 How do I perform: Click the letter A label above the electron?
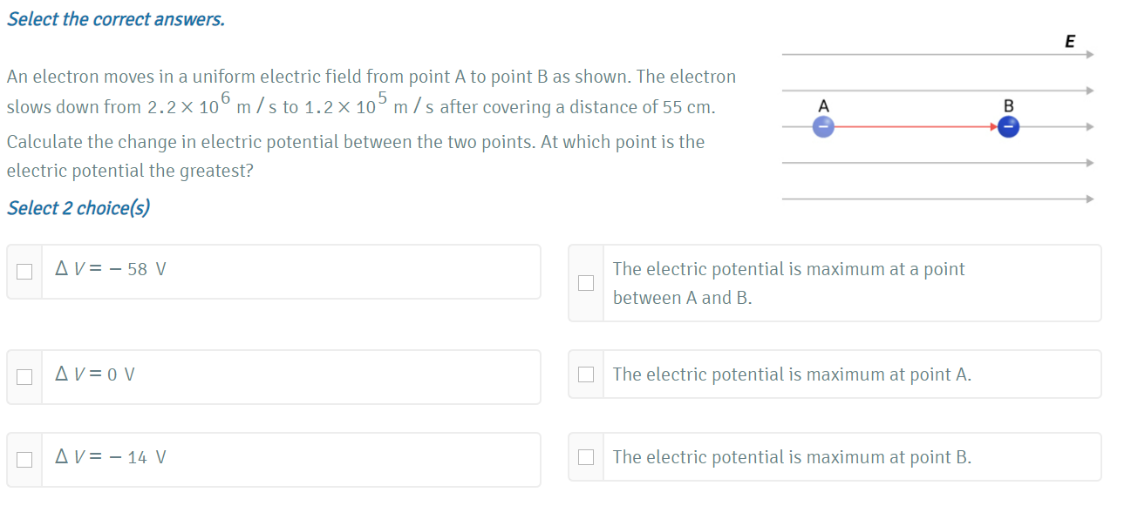(x=823, y=105)
